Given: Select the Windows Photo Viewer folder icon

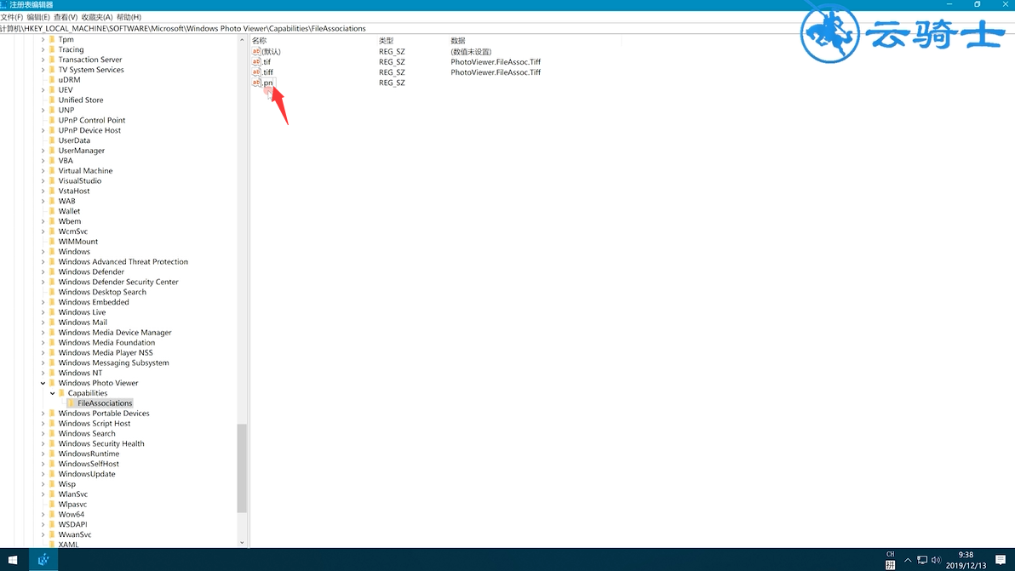Looking at the screenshot, I should (x=53, y=383).
